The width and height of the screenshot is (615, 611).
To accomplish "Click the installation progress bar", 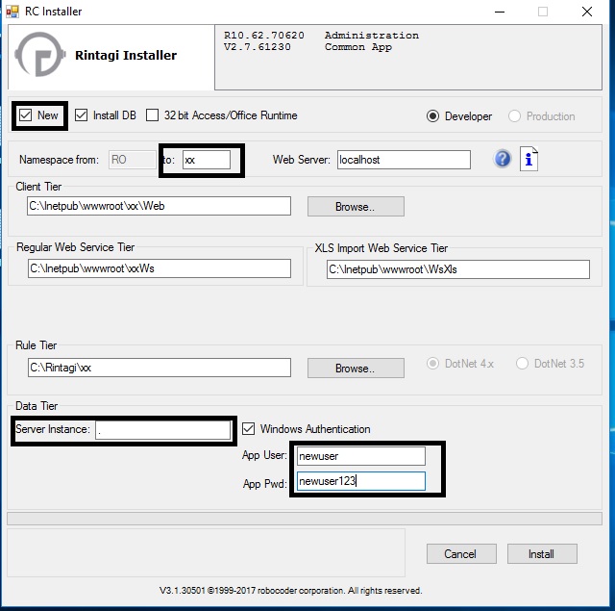I will [305, 519].
